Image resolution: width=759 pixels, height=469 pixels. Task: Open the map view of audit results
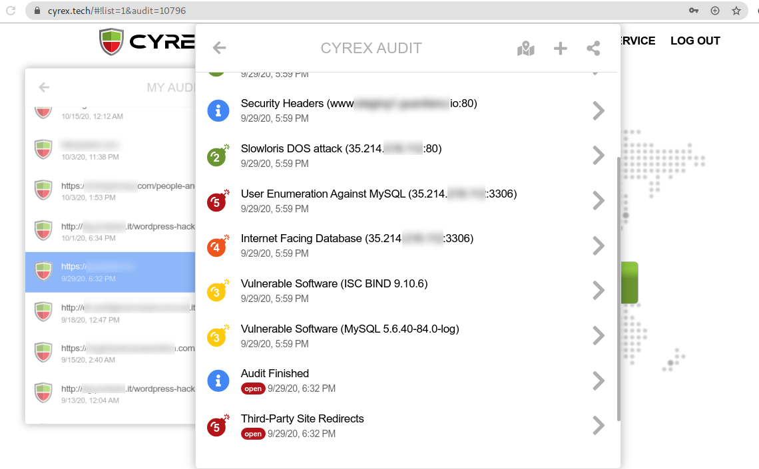pyautogui.click(x=526, y=48)
